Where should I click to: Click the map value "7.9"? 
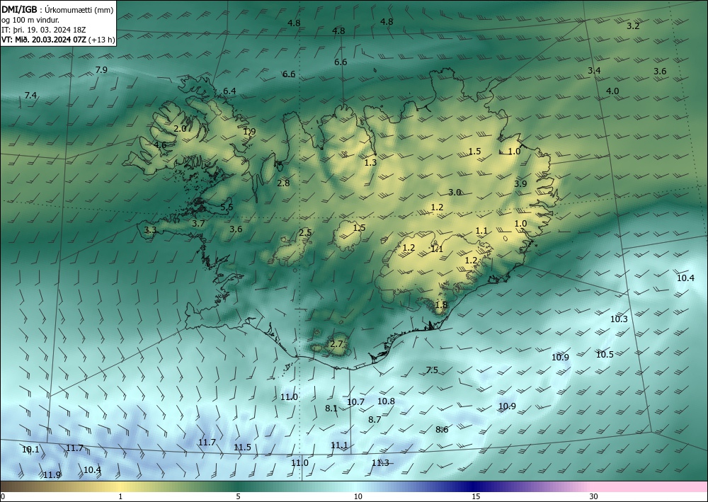tap(101, 70)
